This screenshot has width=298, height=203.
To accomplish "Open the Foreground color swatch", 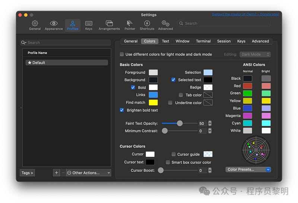I will coord(153,72).
